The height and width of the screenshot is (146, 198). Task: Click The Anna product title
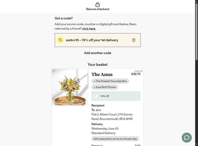(x=102, y=74)
